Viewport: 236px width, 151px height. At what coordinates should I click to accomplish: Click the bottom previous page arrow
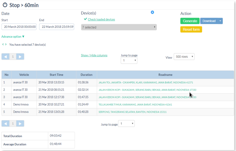point(6,124)
